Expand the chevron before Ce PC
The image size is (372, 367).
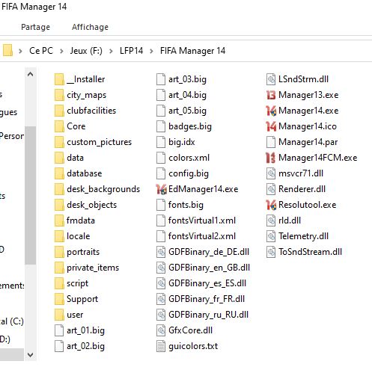pyautogui.click(x=20, y=51)
